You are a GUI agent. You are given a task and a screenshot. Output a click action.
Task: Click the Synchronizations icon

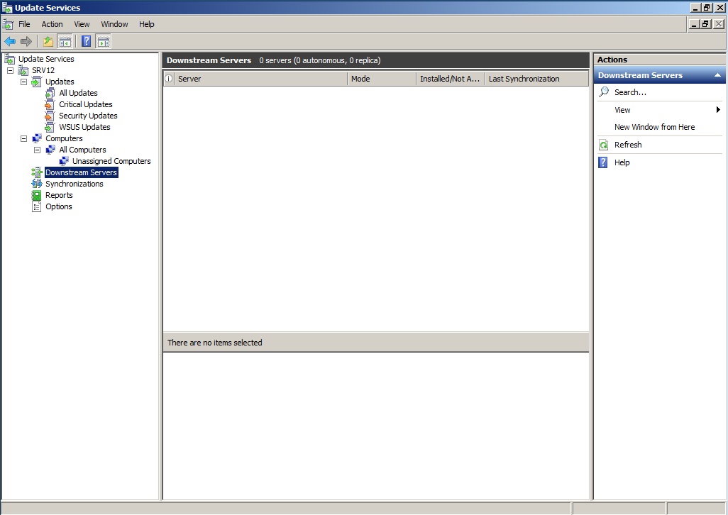37,184
